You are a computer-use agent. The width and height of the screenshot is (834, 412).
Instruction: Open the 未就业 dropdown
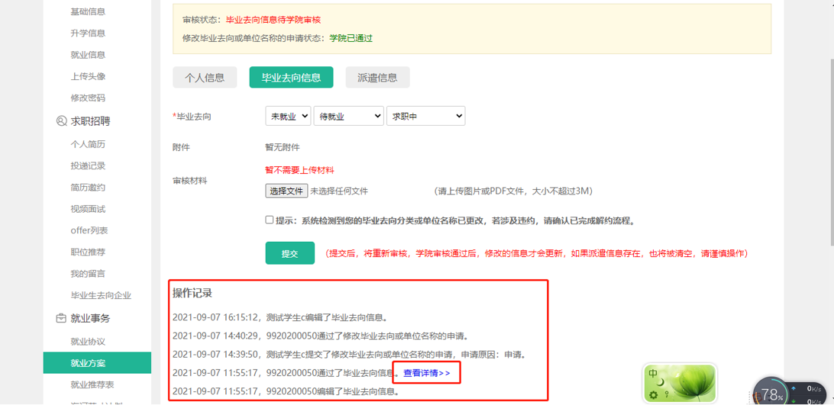288,116
